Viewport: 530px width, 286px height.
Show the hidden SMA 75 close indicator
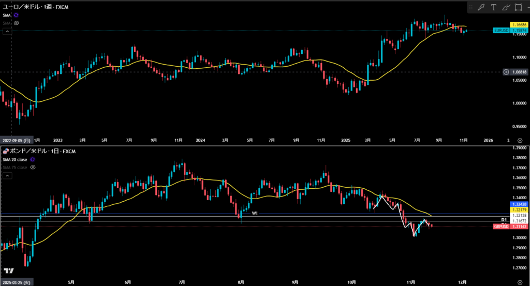32,167
